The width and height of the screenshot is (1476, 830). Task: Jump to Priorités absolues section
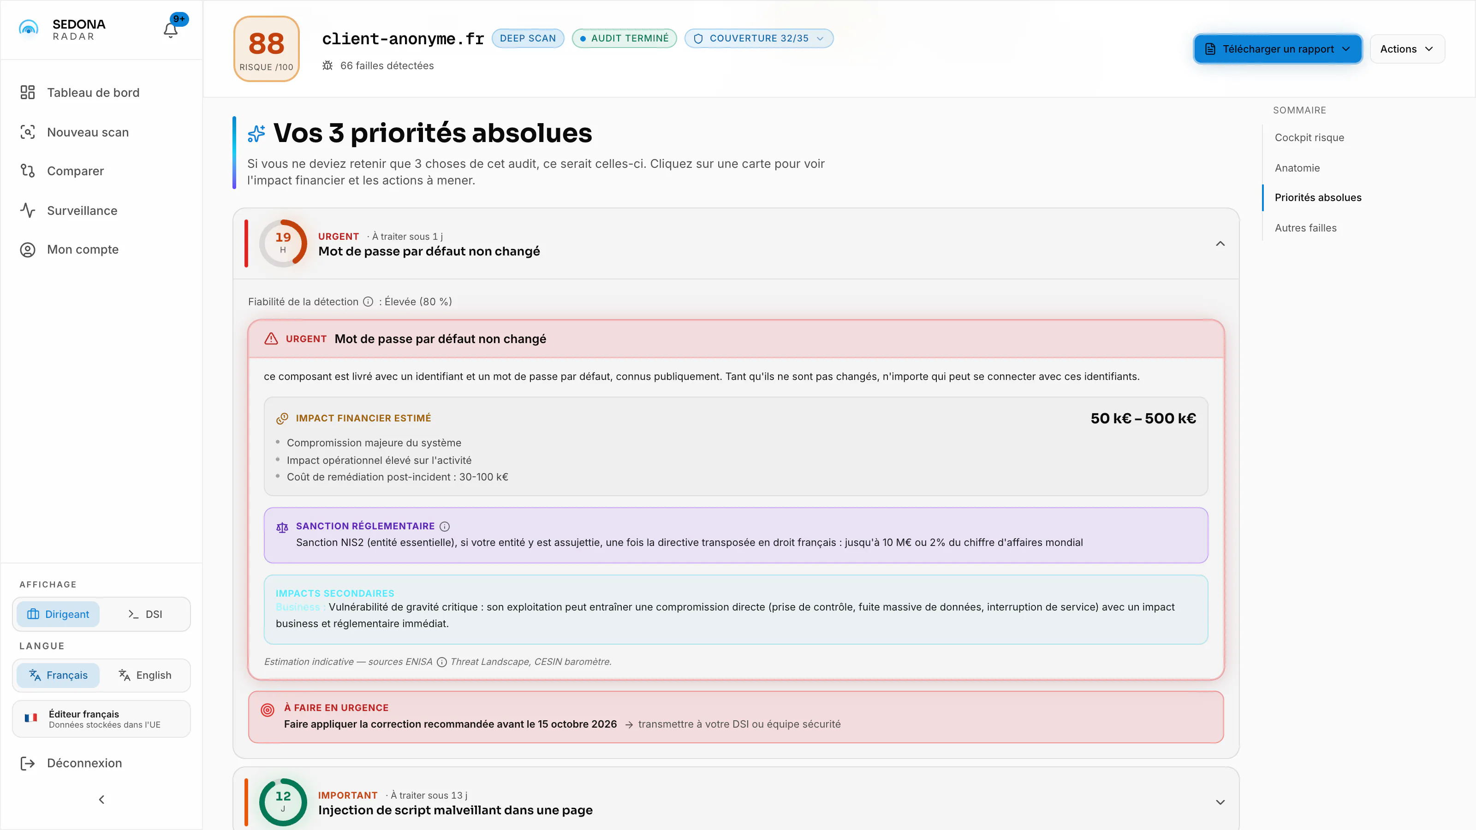[x=1318, y=198]
